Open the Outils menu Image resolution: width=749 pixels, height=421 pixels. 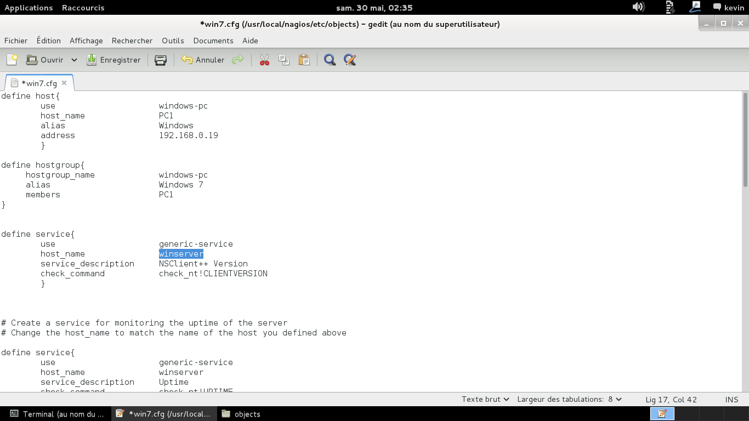[x=173, y=41]
